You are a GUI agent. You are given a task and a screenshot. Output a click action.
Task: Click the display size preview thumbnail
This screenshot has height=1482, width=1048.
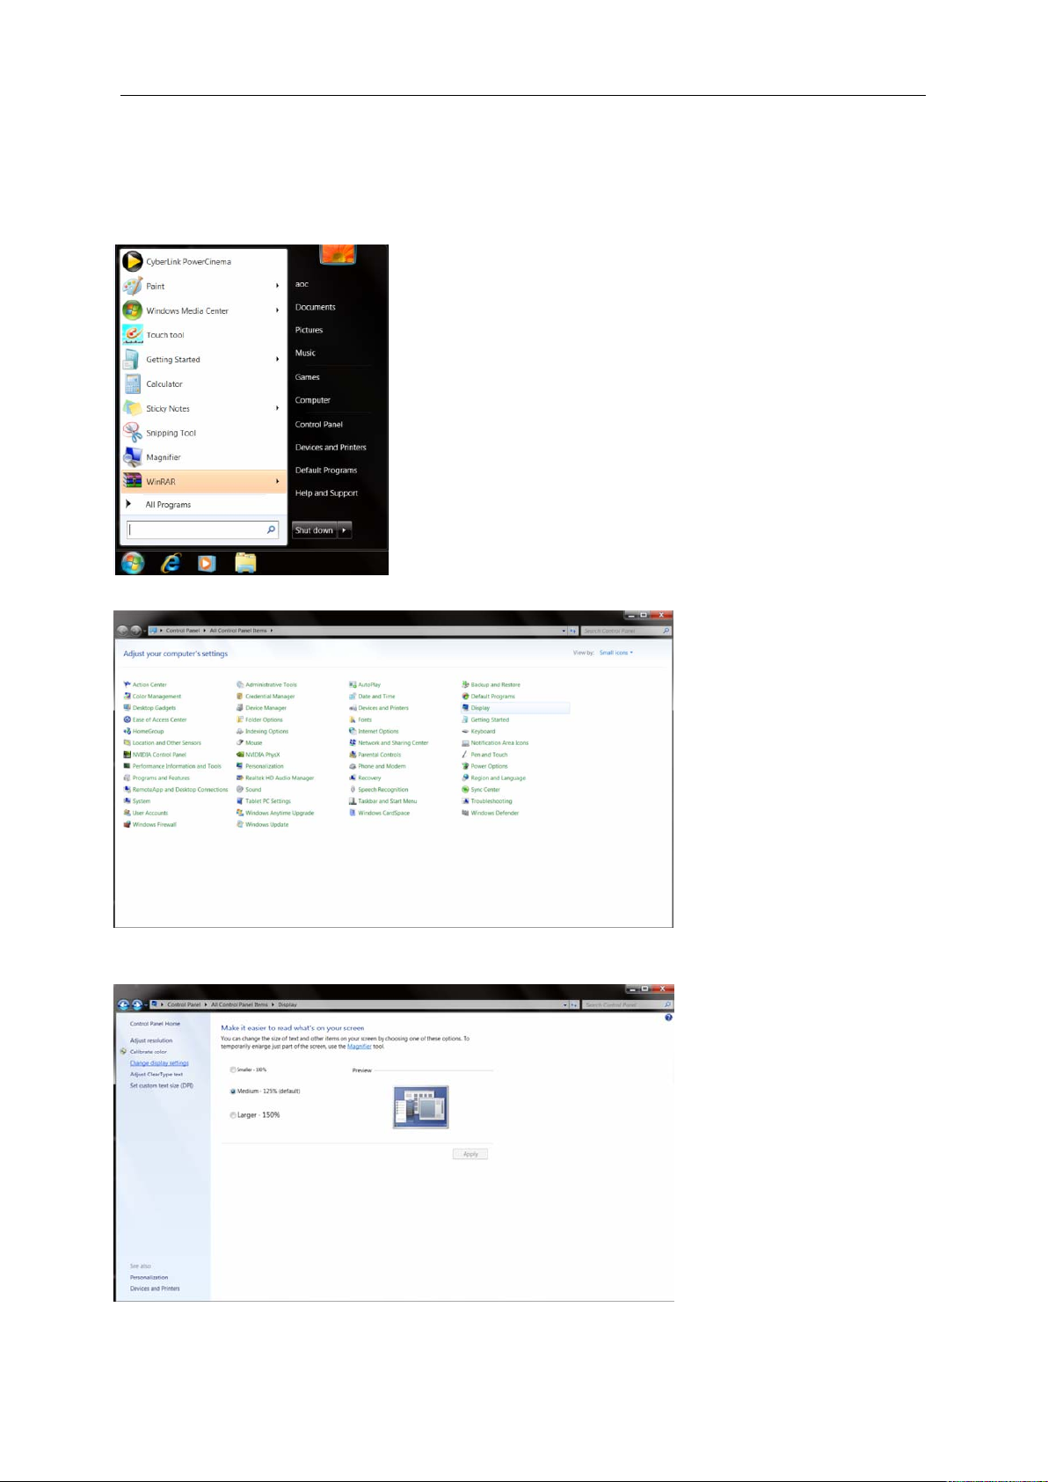(420, 1106)
